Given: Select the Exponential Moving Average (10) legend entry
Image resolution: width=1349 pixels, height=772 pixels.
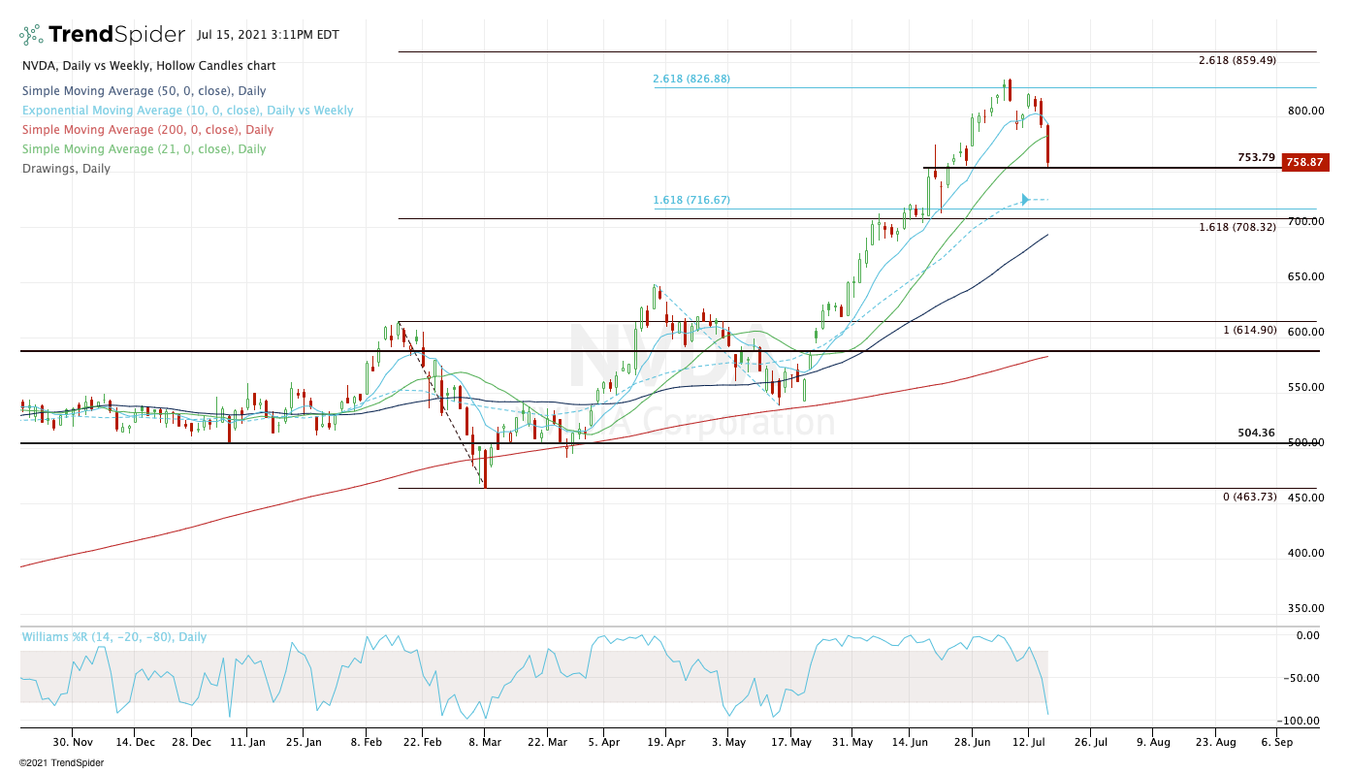Looking at the screenshot, I should coord(187,111).
